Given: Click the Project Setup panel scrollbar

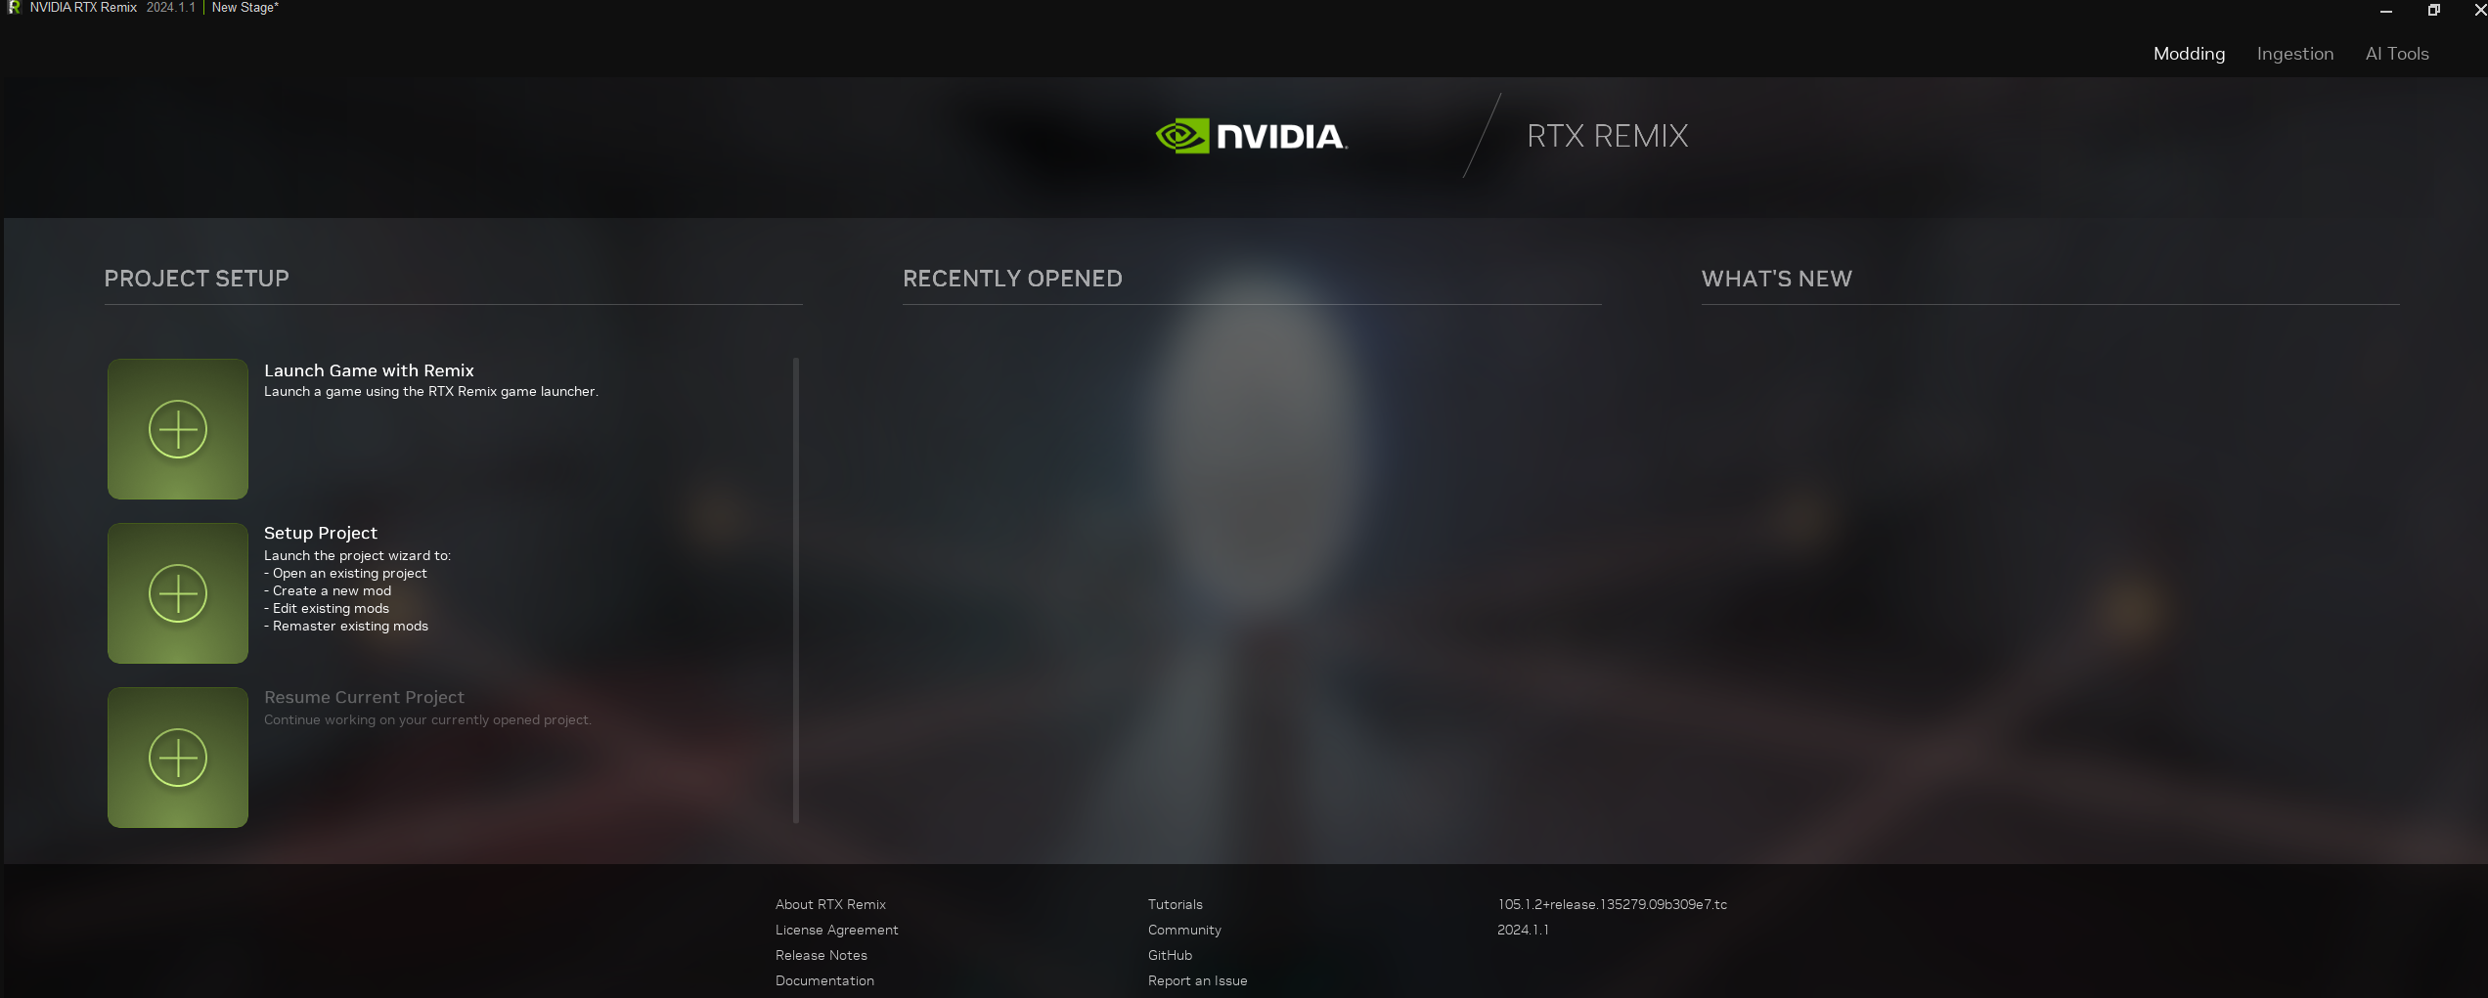Looking at the screenshot, I should 796,590.
